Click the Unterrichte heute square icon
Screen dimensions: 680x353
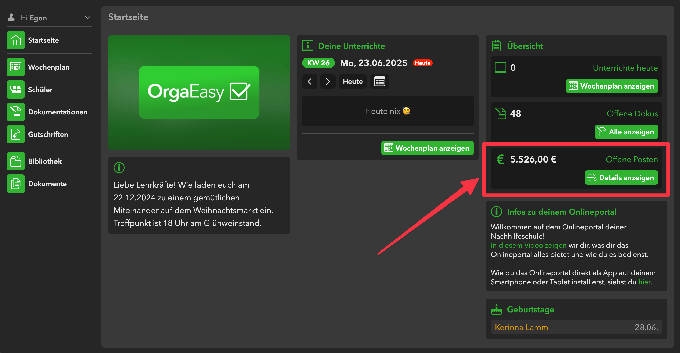pyautogui.click(x=500, y=68)
